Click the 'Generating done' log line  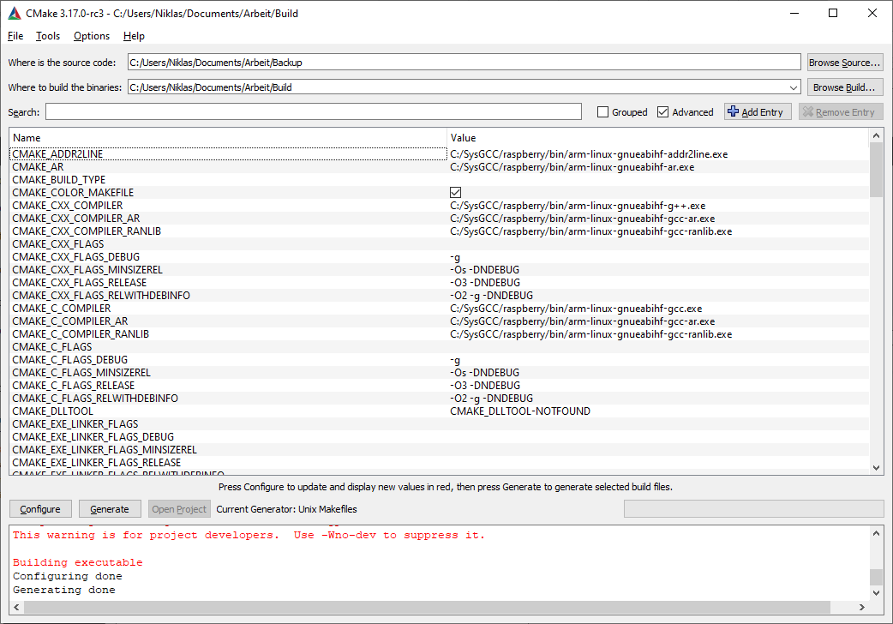click(x=63, y=590)
